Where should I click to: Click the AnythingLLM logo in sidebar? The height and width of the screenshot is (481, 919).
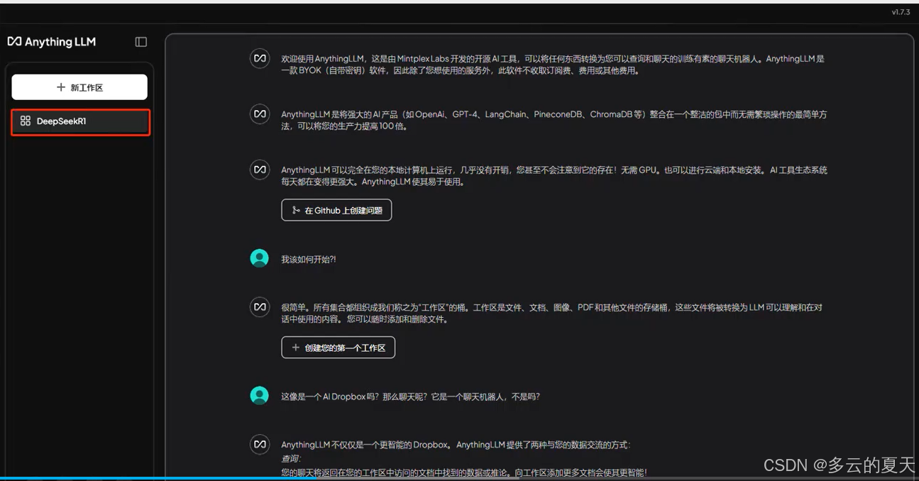pyautogui.click(x=51, y=42)
